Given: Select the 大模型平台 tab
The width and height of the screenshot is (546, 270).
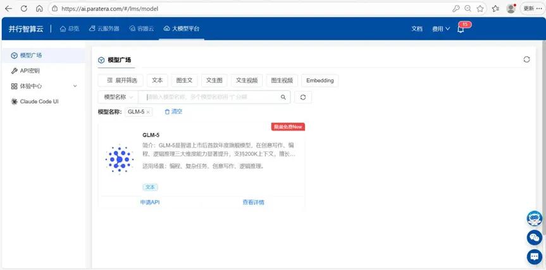Looking at the screenshot, I should tap(182, 29).
